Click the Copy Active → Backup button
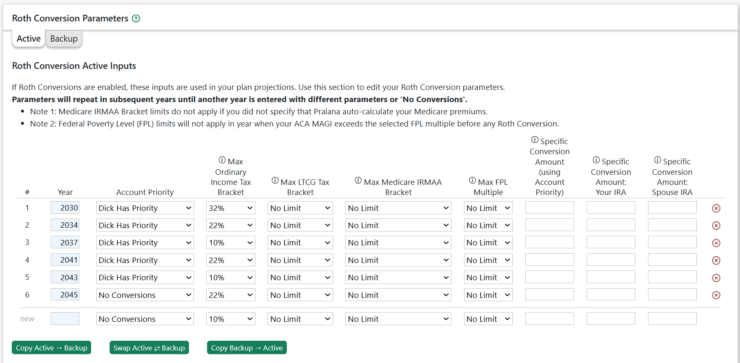The height and width of the screenshot is (363, 740). point(52,348)
